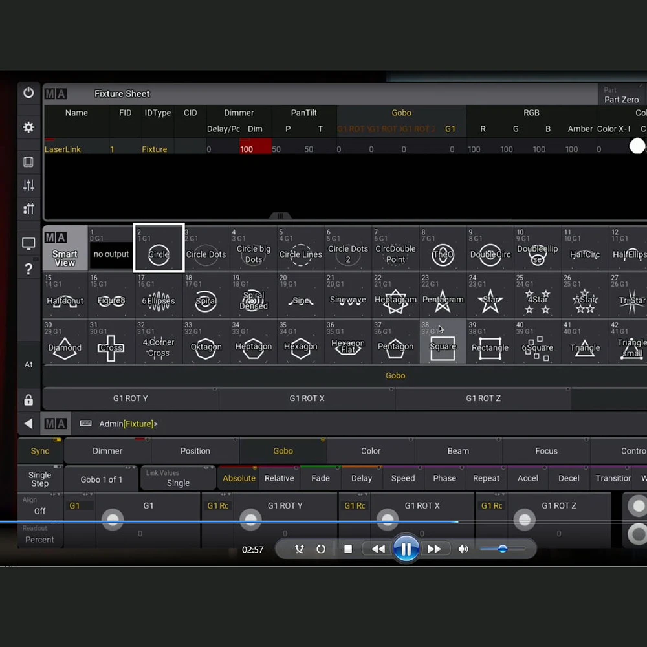Toggle the Align Off setting
Image resolution: width=647 pixels, height=647 pixels.
40,506
